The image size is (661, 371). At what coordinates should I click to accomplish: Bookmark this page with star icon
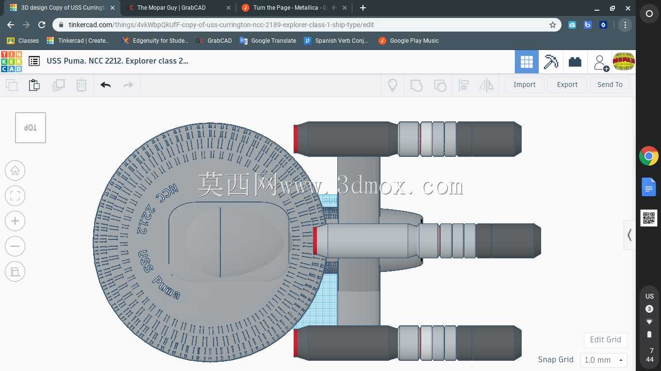[x=552, y=25]
